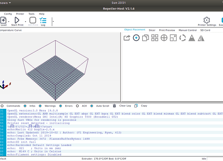Click the mirror object icon
Image resolution: width=223 pixels, height=161 pixels.
[x=201, y=38]
